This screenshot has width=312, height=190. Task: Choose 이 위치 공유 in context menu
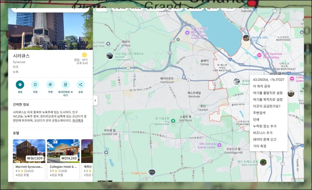[x=262, y=86]
